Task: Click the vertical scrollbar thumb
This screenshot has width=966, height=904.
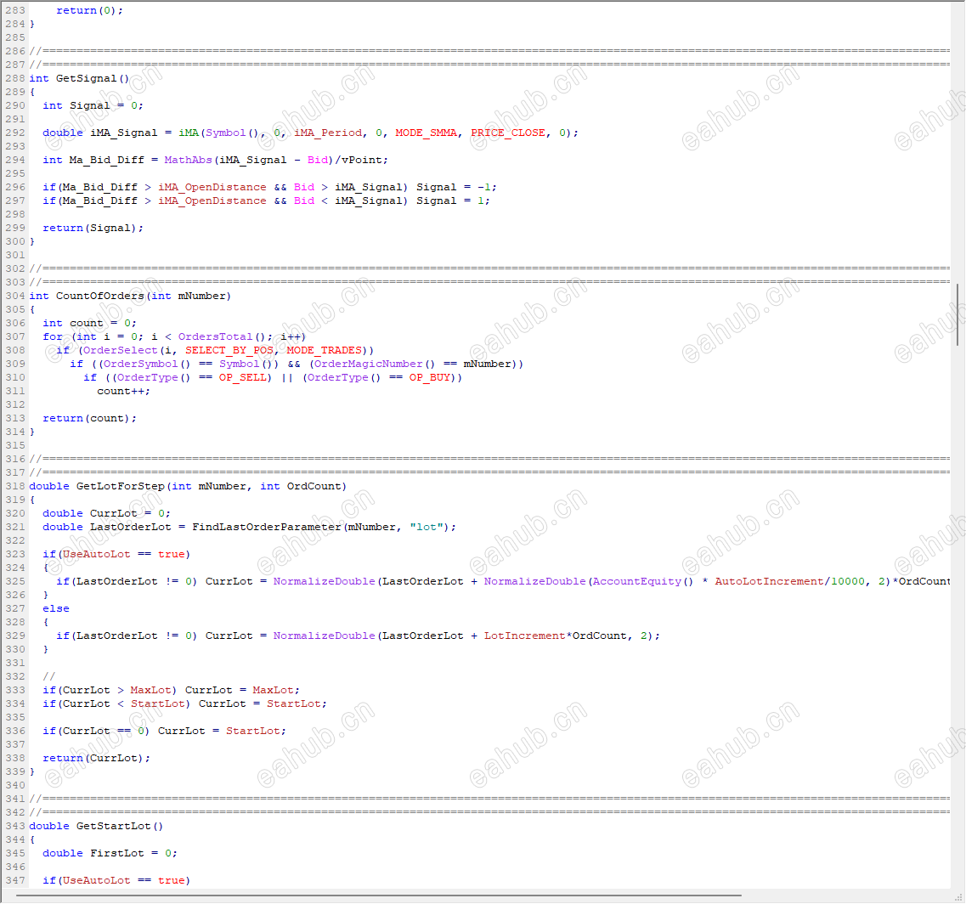Action: point(958,315)
